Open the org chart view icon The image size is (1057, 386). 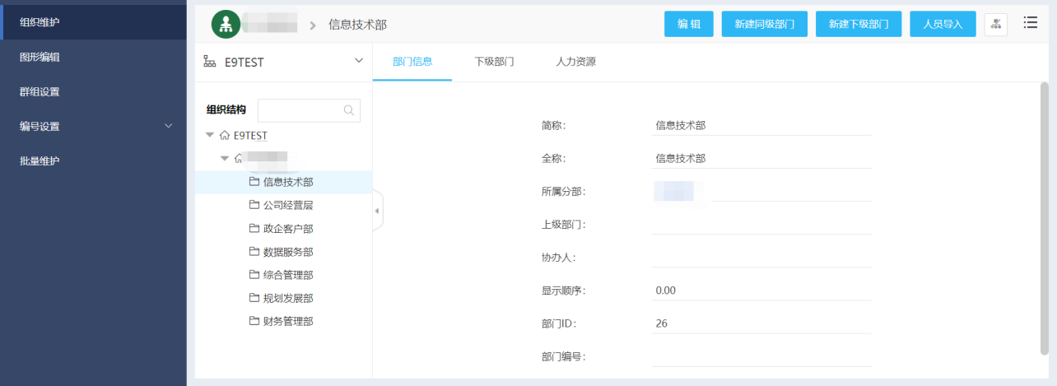[995, 25]
